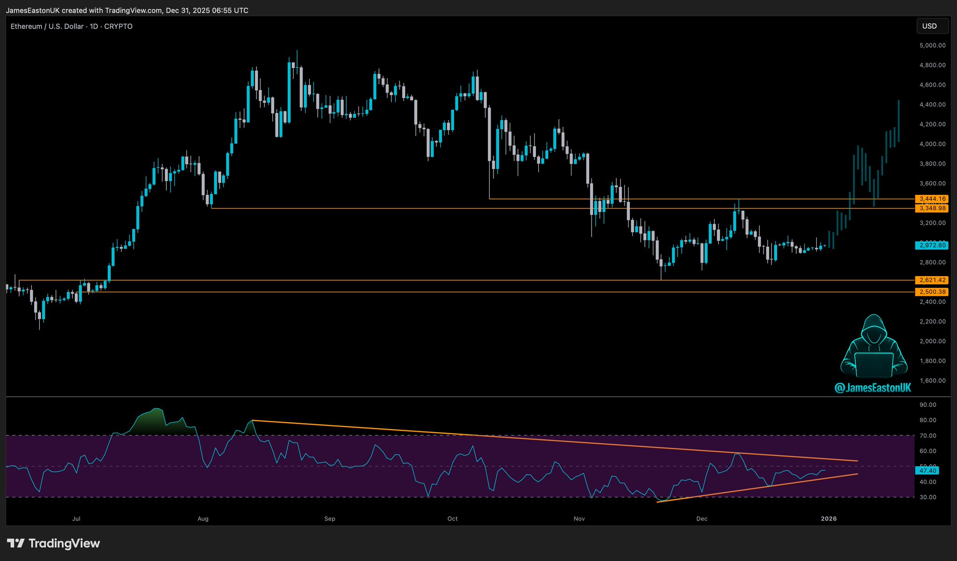
Task: Click the cyan 2,972.80 current price tag
Action: pos(932,245)
